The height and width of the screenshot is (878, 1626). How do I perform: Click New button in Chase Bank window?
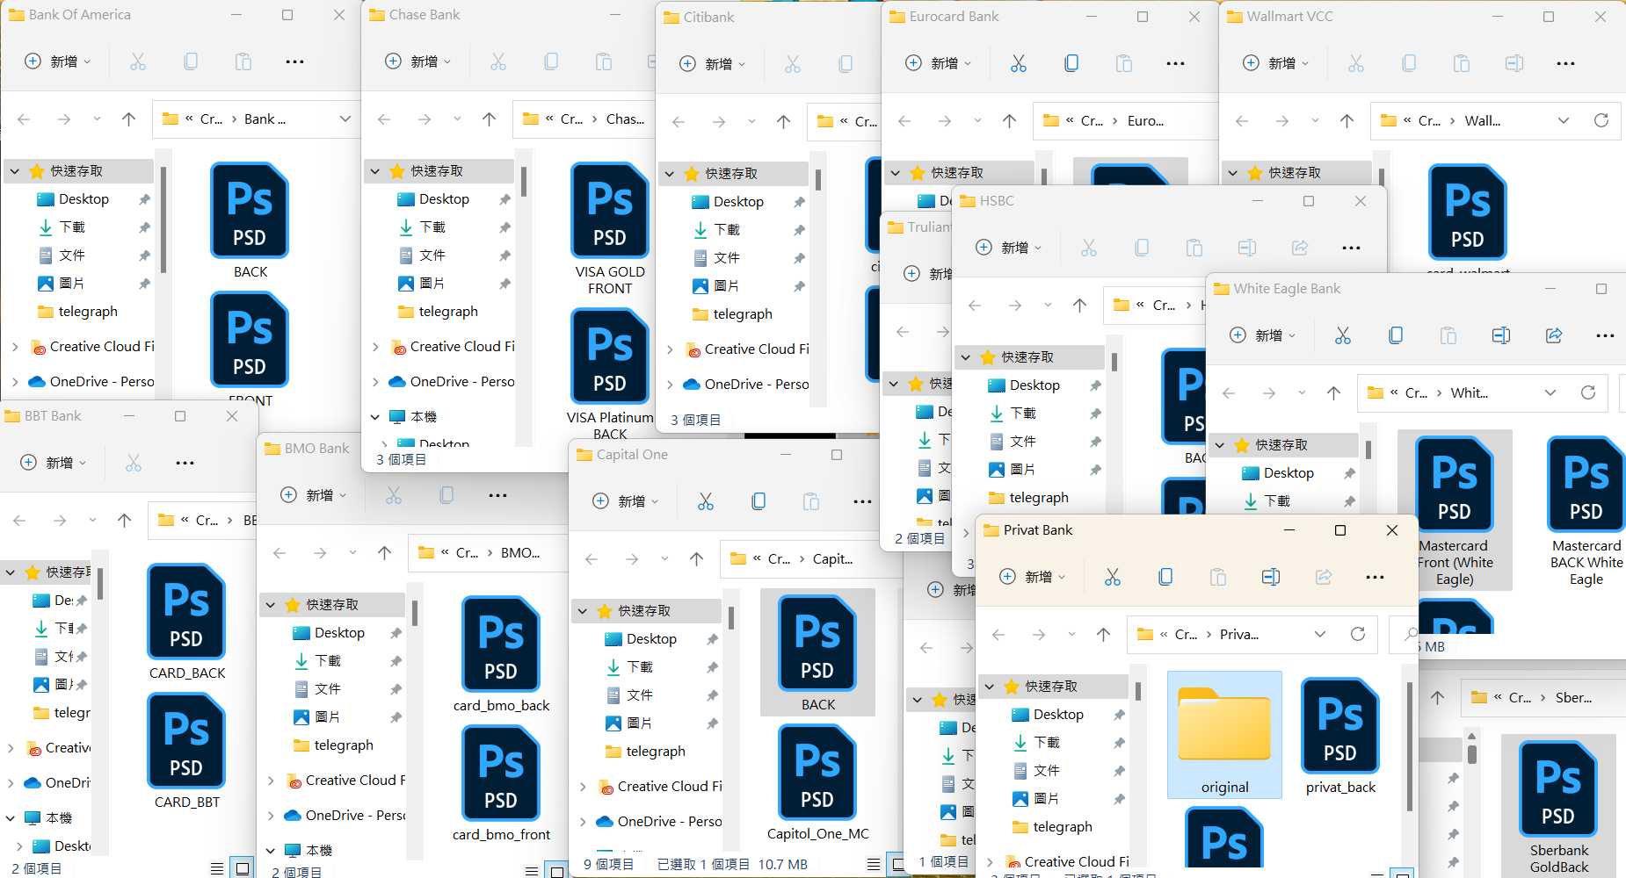coord(417,61)
